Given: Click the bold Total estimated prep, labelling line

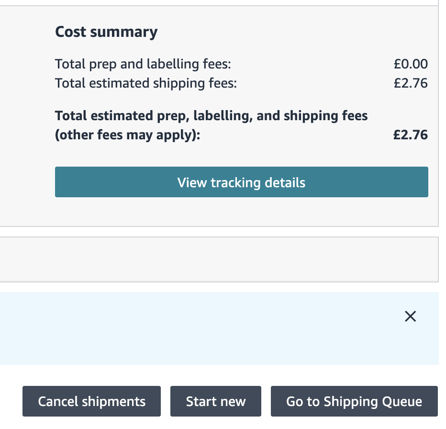Looking at the screenshot, I should 211,116.
